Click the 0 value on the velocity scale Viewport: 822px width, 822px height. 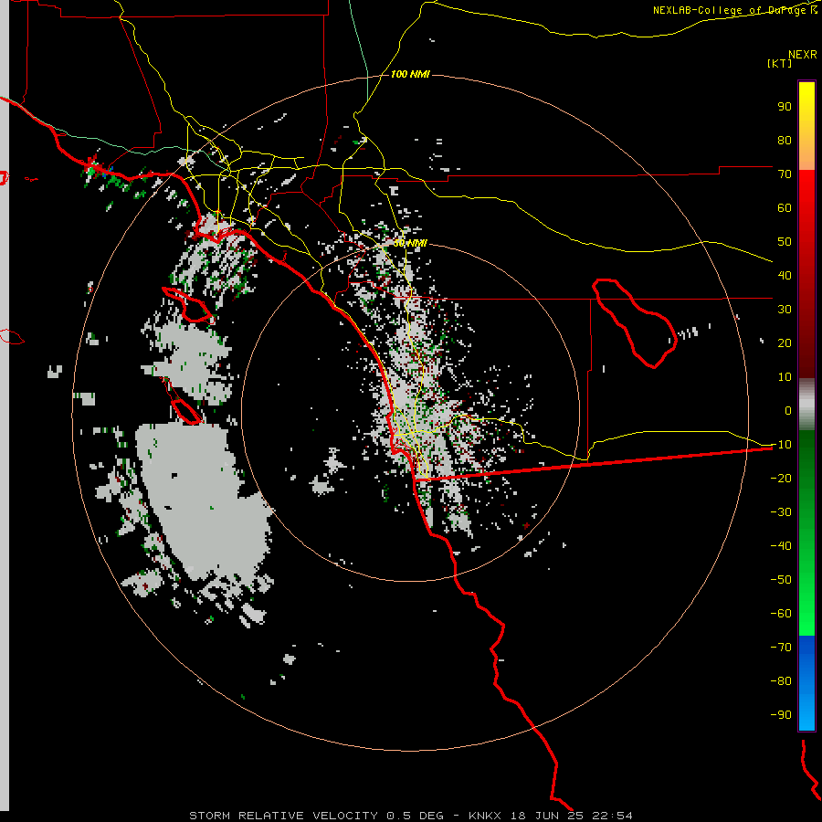(x=788, y=410)
